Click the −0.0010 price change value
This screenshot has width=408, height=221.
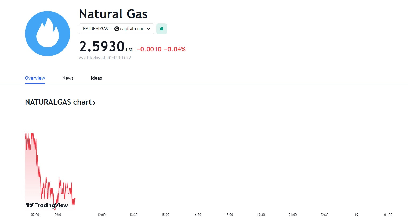[x=149, y=49]
